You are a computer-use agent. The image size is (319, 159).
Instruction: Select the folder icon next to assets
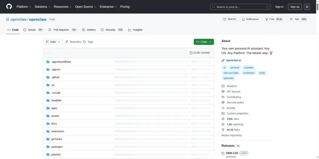tap(48, 116)
